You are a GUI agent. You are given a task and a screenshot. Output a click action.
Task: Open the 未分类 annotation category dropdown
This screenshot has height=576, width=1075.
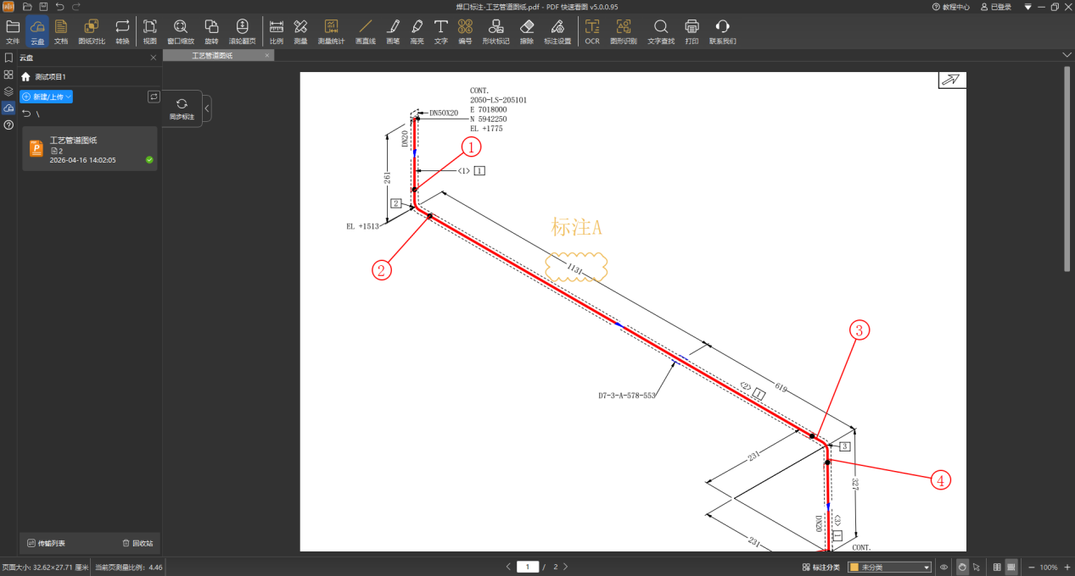click(x=889, y=567)
